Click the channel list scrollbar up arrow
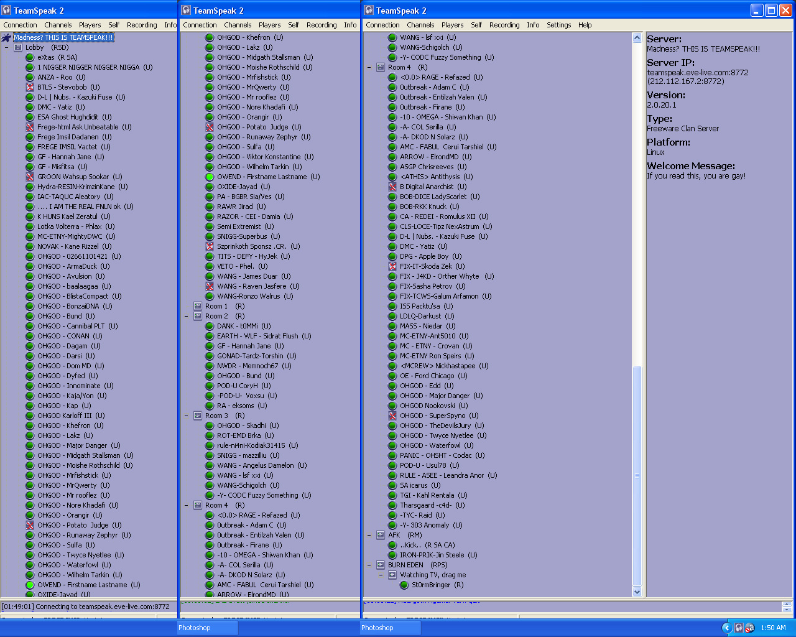 click(637, 38)
